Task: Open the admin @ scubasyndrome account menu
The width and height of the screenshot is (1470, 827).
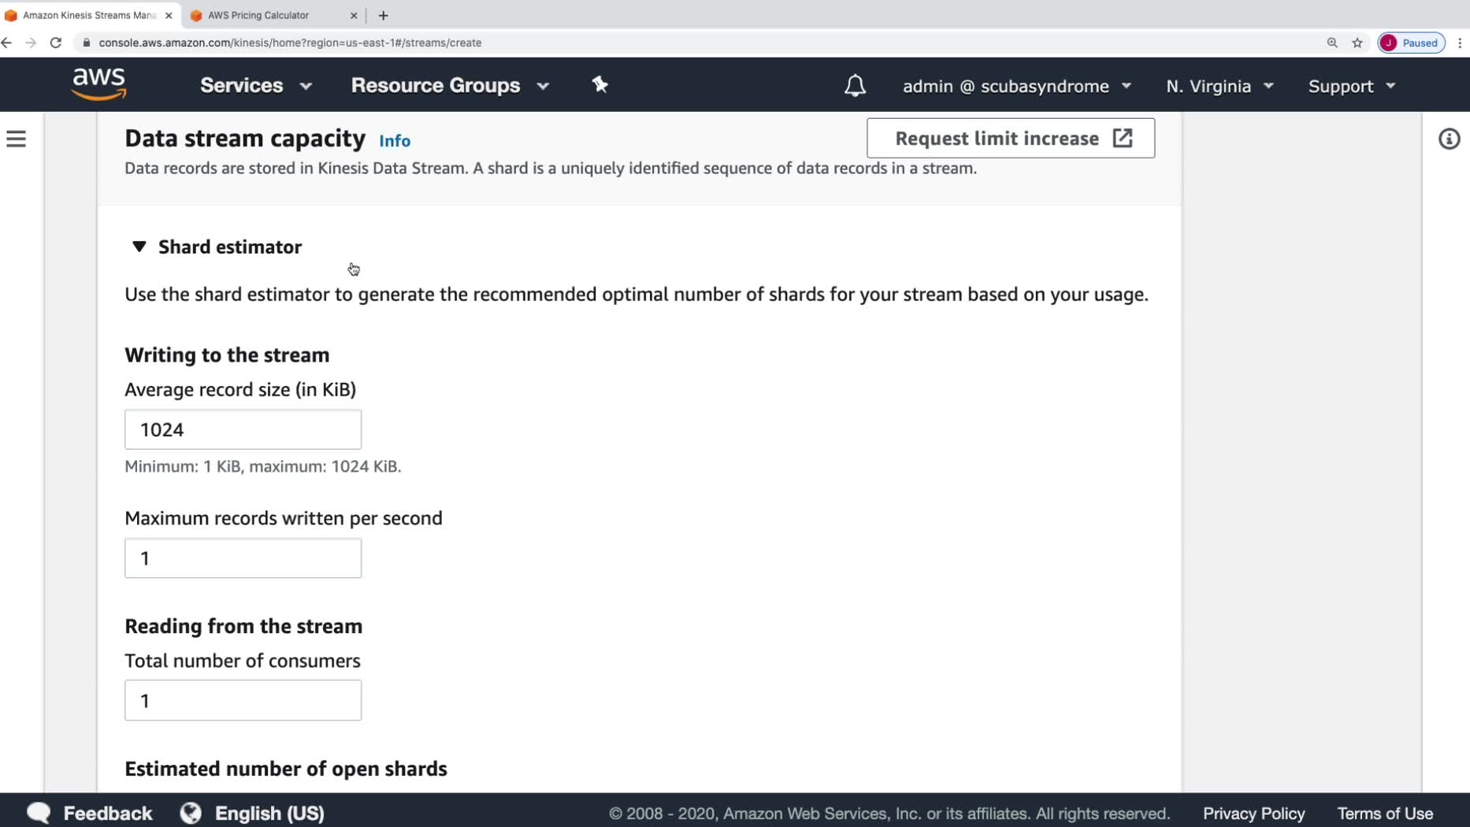Action: pyautogui.click(x=1016, y=86)
